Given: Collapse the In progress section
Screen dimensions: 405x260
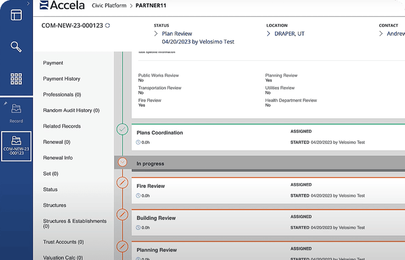Looking at the screenshot, I should pyautogui.click(x=122, y=162).
